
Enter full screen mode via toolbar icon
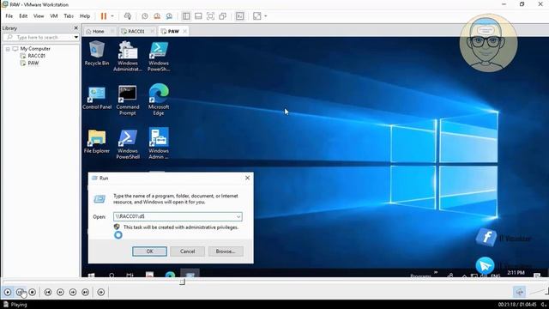210,16
